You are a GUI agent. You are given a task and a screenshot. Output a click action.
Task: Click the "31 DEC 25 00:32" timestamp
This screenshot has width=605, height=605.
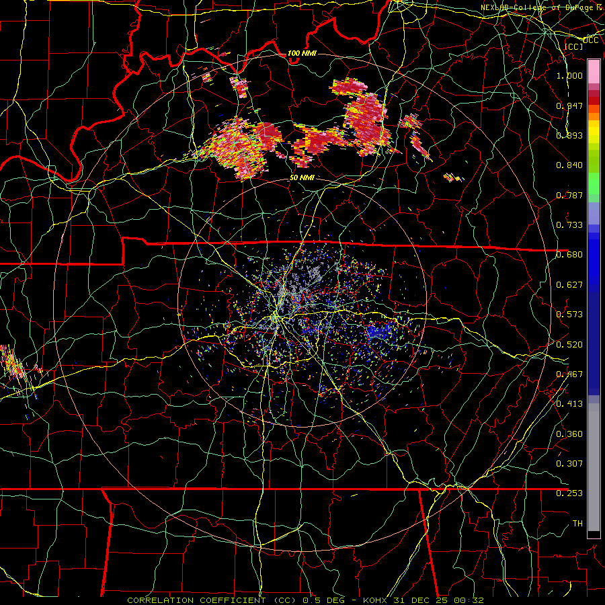[439, 600]
